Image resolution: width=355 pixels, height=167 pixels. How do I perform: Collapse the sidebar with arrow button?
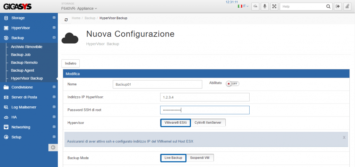pos(53,148)
